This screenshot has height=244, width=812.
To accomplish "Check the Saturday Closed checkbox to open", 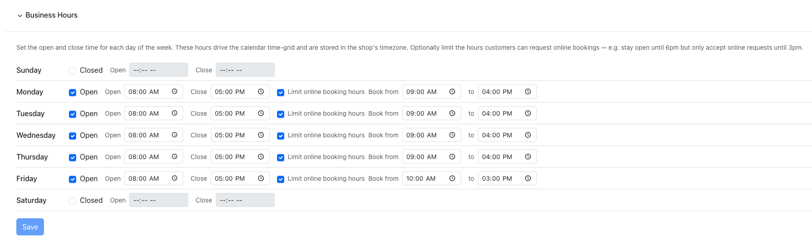I will [x=73, y=201].
